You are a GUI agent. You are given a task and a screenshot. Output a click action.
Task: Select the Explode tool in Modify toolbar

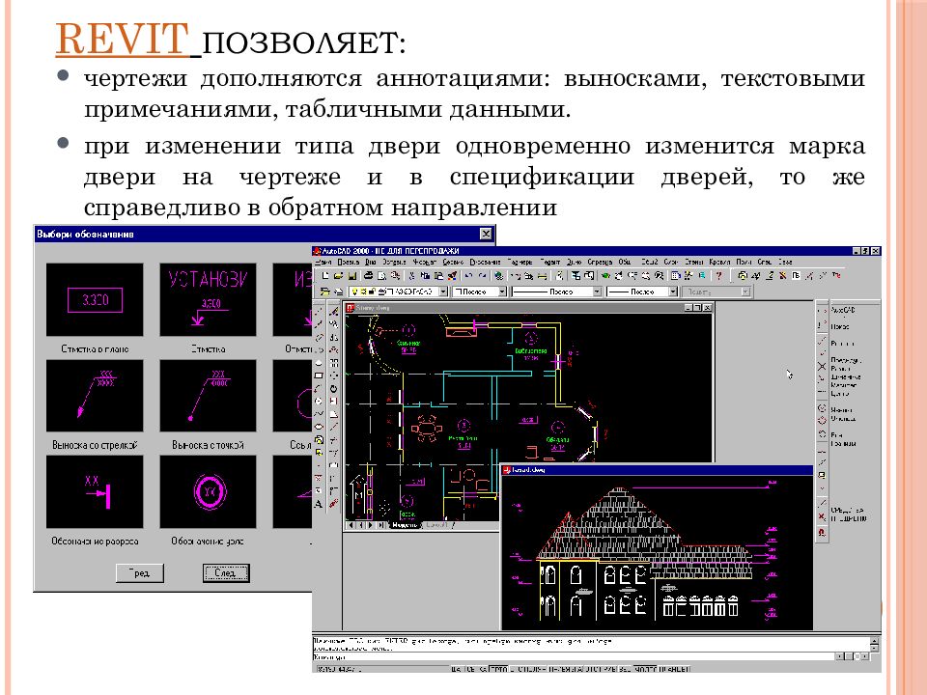333,504
